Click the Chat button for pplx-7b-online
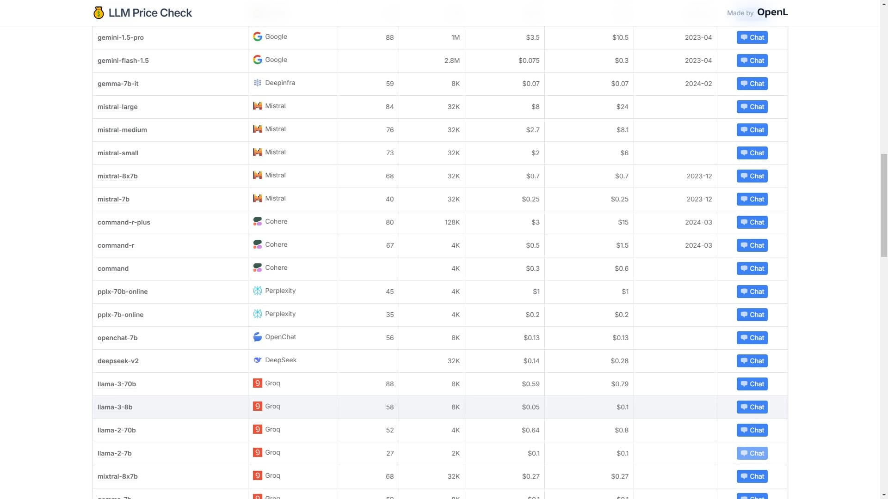Viewport: 888px width, 499px height. coord(752,315)
